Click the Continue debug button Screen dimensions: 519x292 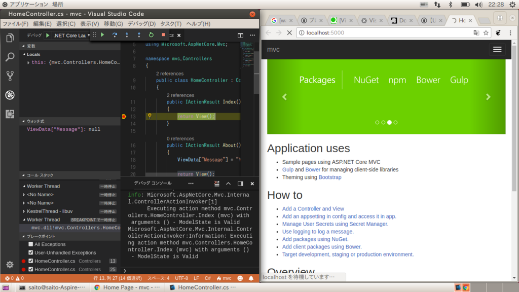(x=102, y=35)
